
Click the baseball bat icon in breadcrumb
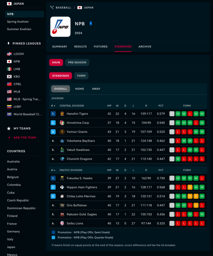pyautogui.click(x=52, y=7)
